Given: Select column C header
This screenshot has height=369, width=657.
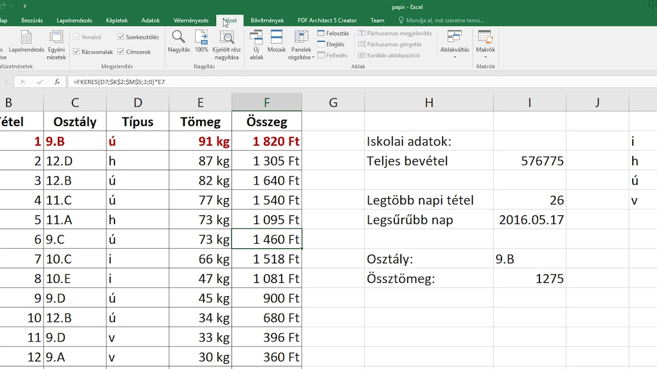Looking at the screenshot, I should pyautogui.click(x=75, y=102).
